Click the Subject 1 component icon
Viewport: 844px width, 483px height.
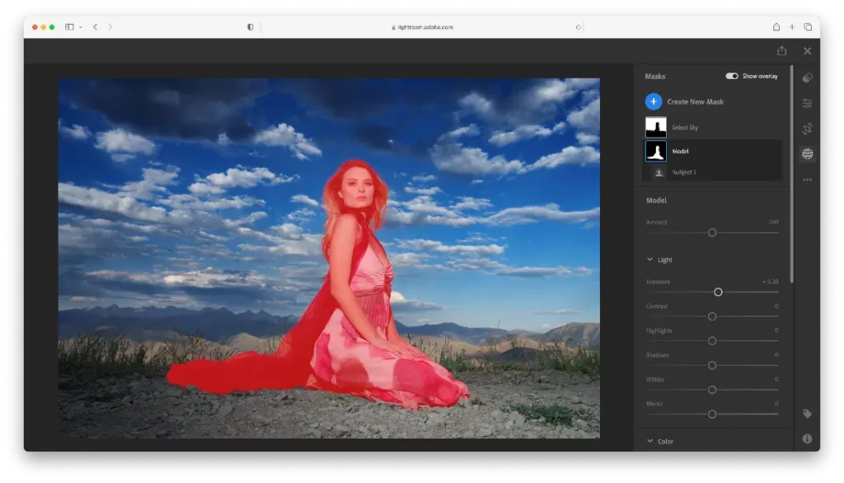659,172
